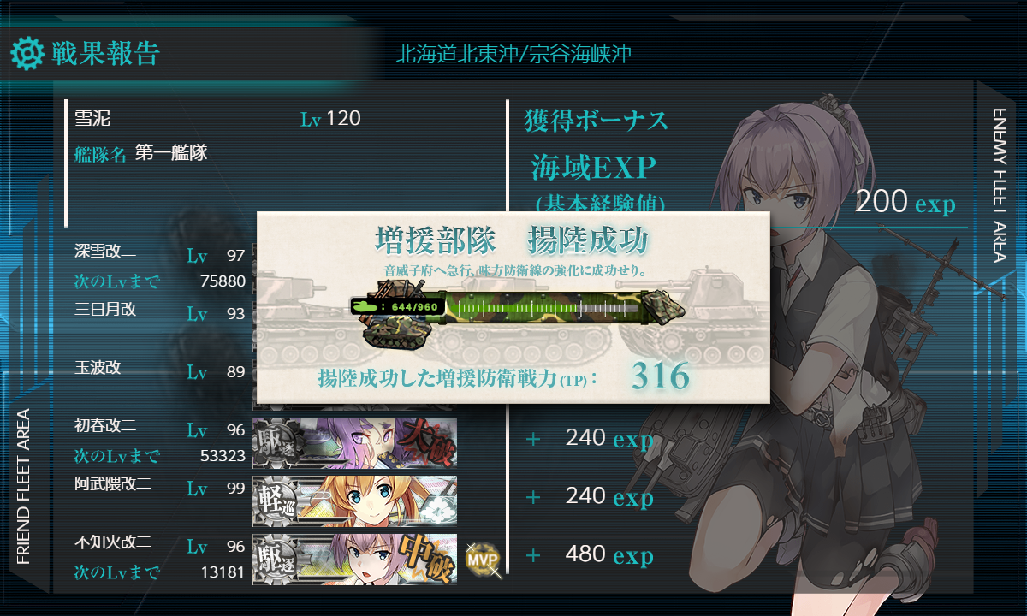This screenshot has width=1027, height=616.
Task: Click the 316 TP value
Action: pos(660,376)
